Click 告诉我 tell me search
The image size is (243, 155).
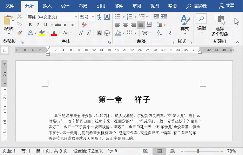pos(196,6)
